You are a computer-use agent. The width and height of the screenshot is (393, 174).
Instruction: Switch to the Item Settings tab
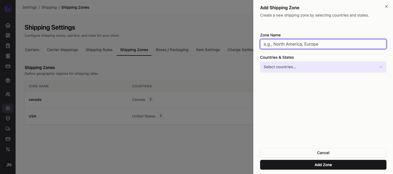coord(208,50)
